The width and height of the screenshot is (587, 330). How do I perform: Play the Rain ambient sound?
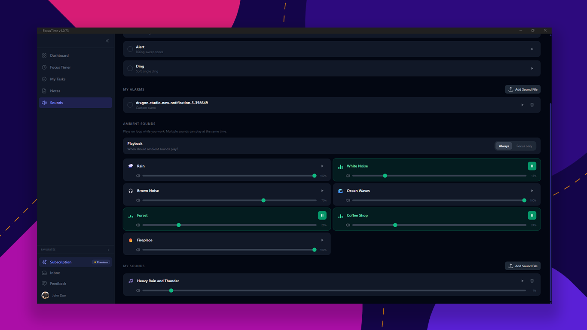(x=322, y=166)
